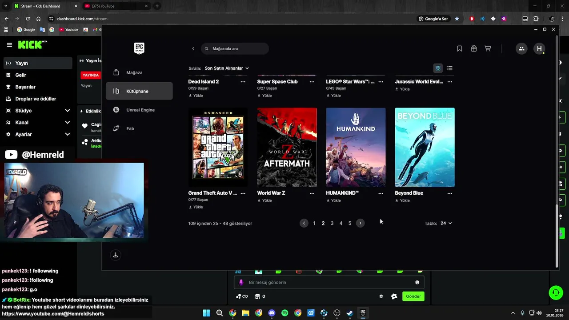Viewport: 569px width, 320px height.
Task: Bookmark page with Chrome star icon
Action: [457, 19]
